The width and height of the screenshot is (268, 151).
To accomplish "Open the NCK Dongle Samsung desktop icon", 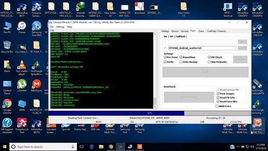I will [x=258, y=107].
